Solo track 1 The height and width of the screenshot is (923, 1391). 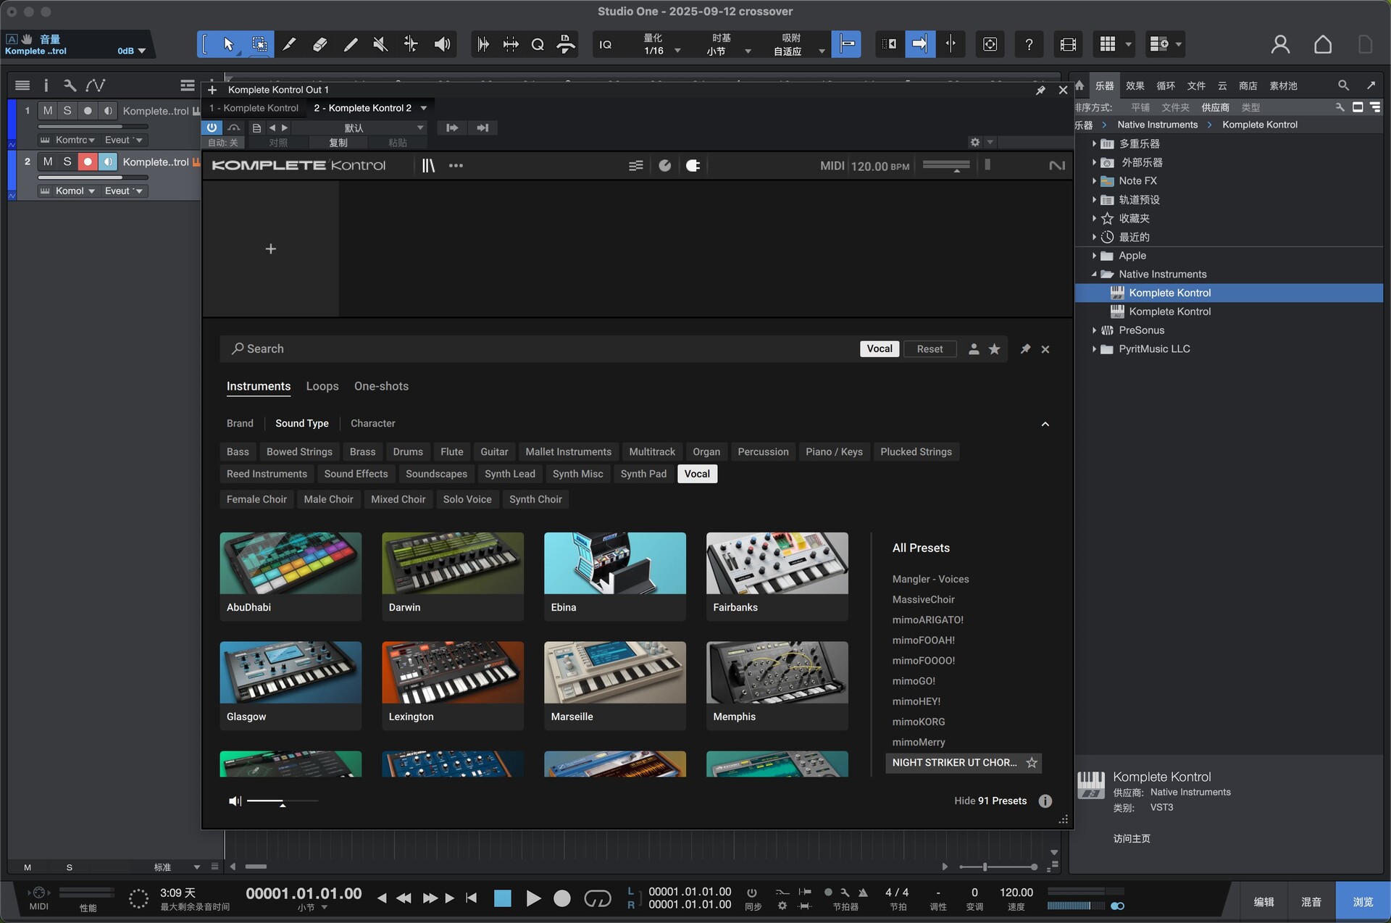[x=67, y=111]
